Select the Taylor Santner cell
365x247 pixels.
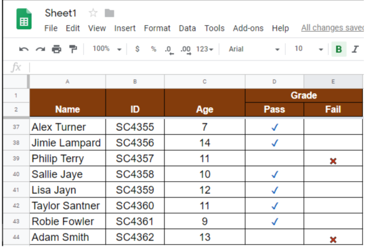point(67,206)
